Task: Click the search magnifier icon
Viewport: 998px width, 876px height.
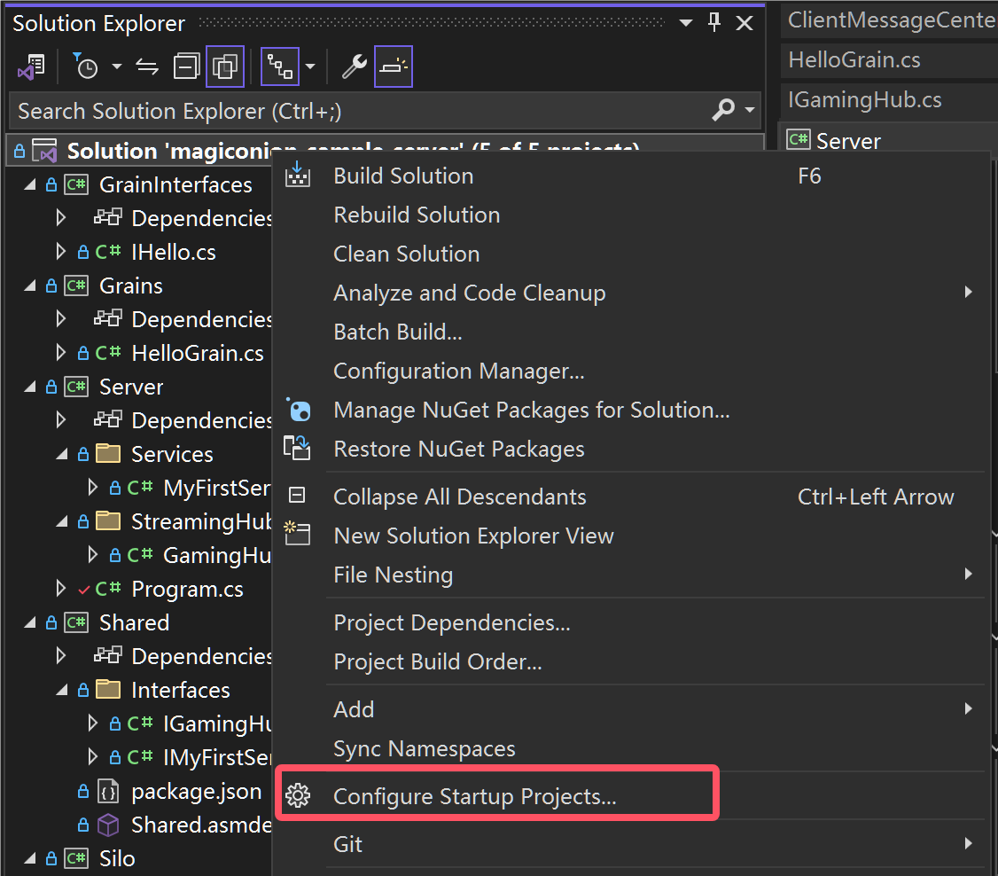Action: [x=723, y=111]
